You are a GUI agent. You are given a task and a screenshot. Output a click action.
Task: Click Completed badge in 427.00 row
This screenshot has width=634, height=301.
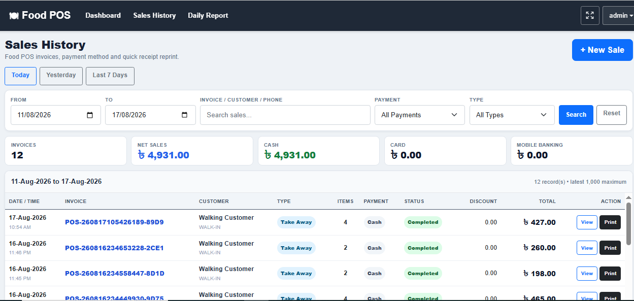pyautogui.click(x=423, y=222)
